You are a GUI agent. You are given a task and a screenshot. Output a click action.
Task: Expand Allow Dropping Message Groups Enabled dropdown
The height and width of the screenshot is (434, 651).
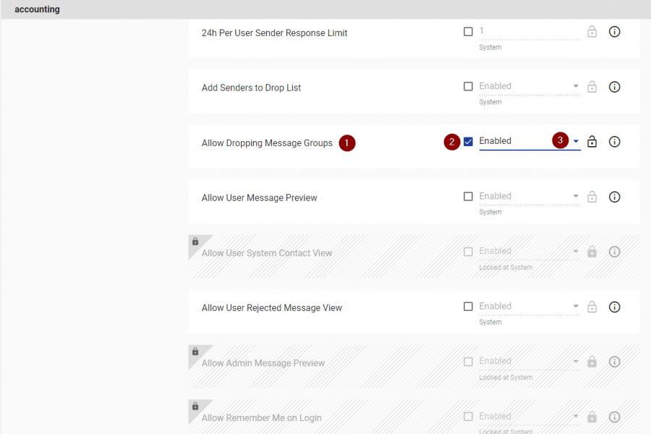coord(576,141)
